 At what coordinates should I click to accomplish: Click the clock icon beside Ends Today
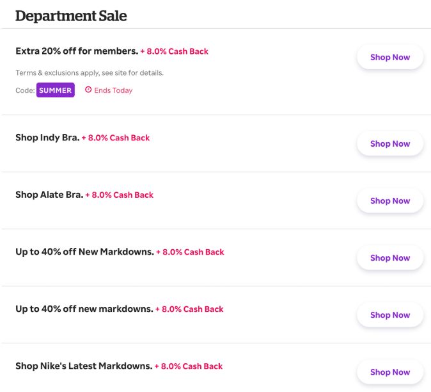click(88, 90)
